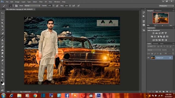The width and height of the screenshot is (175, 98).
Task: Add a Black & White adjustment
Action: (x=158, y=36)
